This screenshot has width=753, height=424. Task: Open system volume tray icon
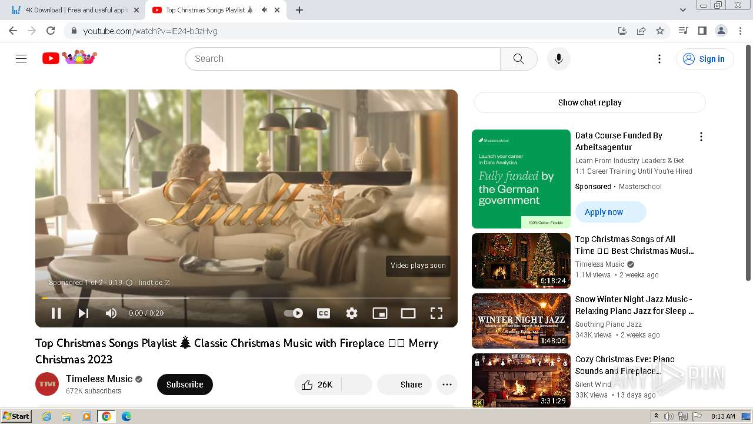tap(669, 416)
